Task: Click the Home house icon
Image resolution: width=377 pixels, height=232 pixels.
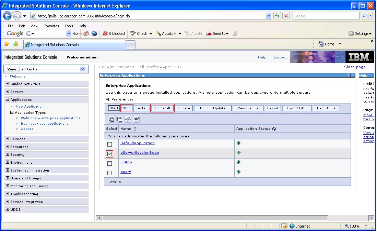Action: point(321,44)
